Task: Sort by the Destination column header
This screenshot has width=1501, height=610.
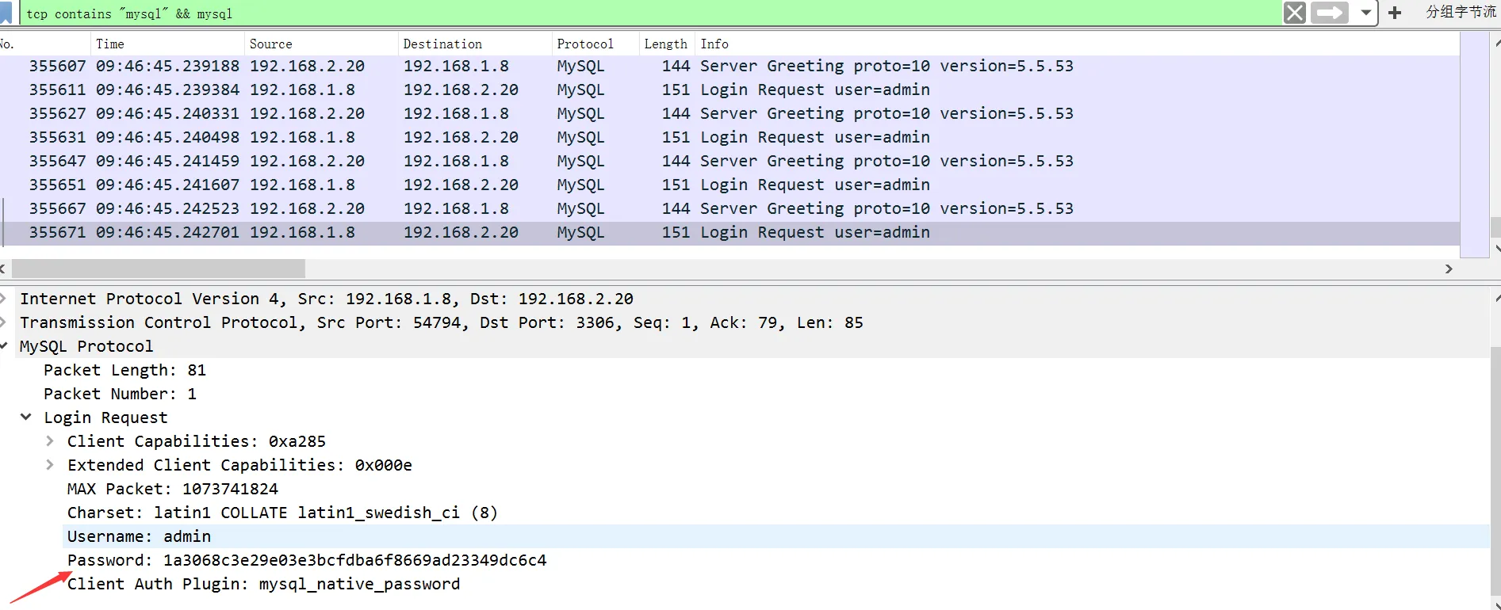Action: [x=442, y=44]
